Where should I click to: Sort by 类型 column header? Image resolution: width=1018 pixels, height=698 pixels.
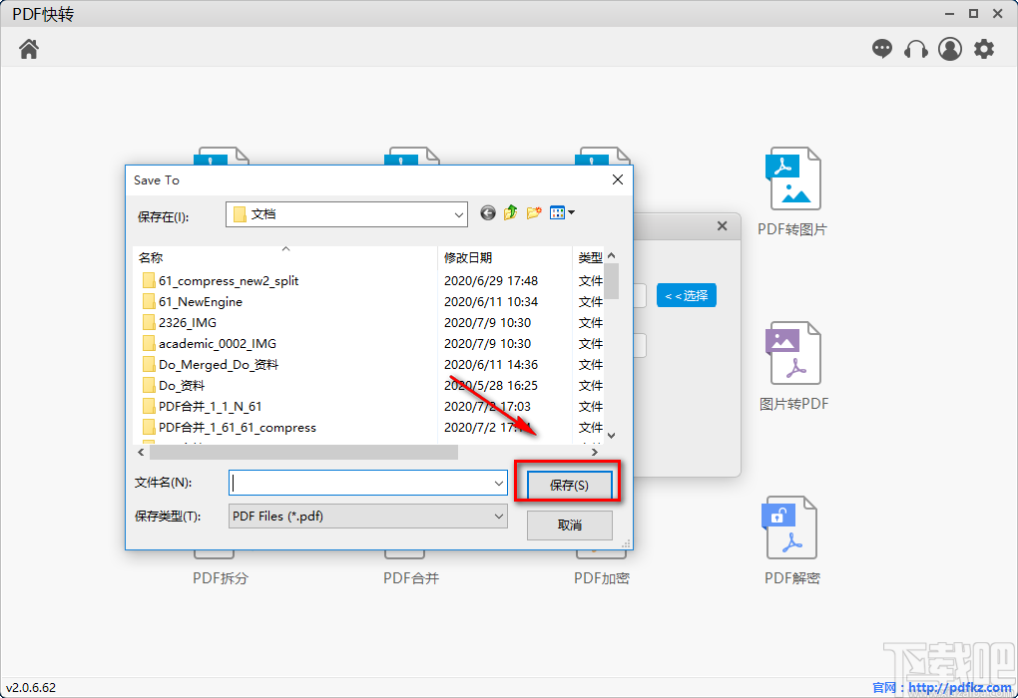589,257
